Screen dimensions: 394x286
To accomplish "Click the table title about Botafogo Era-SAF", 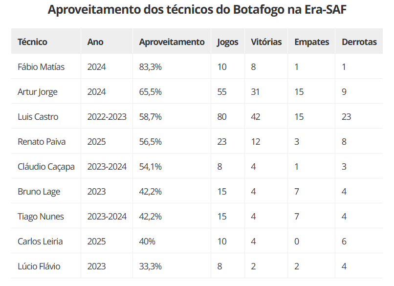I will click(x=197, y=10).
